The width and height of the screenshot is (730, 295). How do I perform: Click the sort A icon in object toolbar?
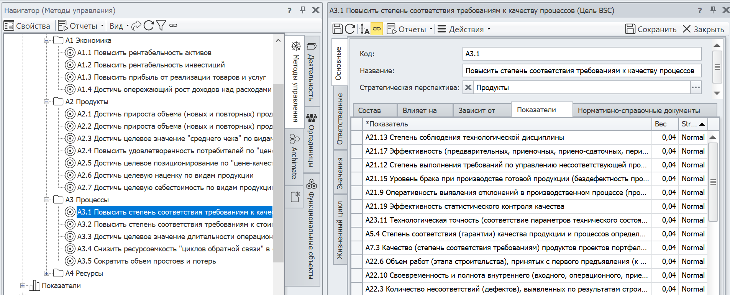(x=364, y=29)
